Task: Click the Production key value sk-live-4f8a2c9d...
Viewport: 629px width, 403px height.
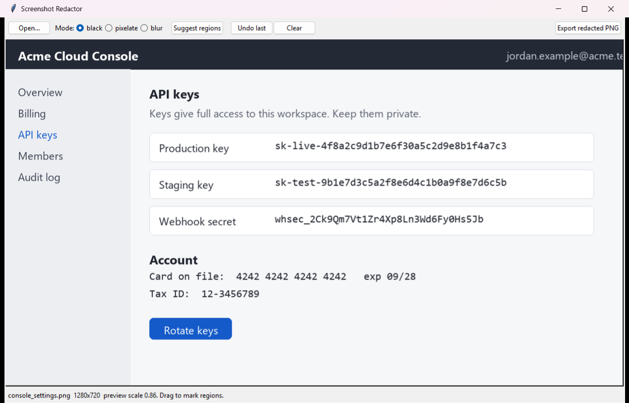Action: tap(391, 146)
